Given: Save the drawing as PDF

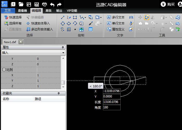Looking at the screenshot, I should coord(37,4).
